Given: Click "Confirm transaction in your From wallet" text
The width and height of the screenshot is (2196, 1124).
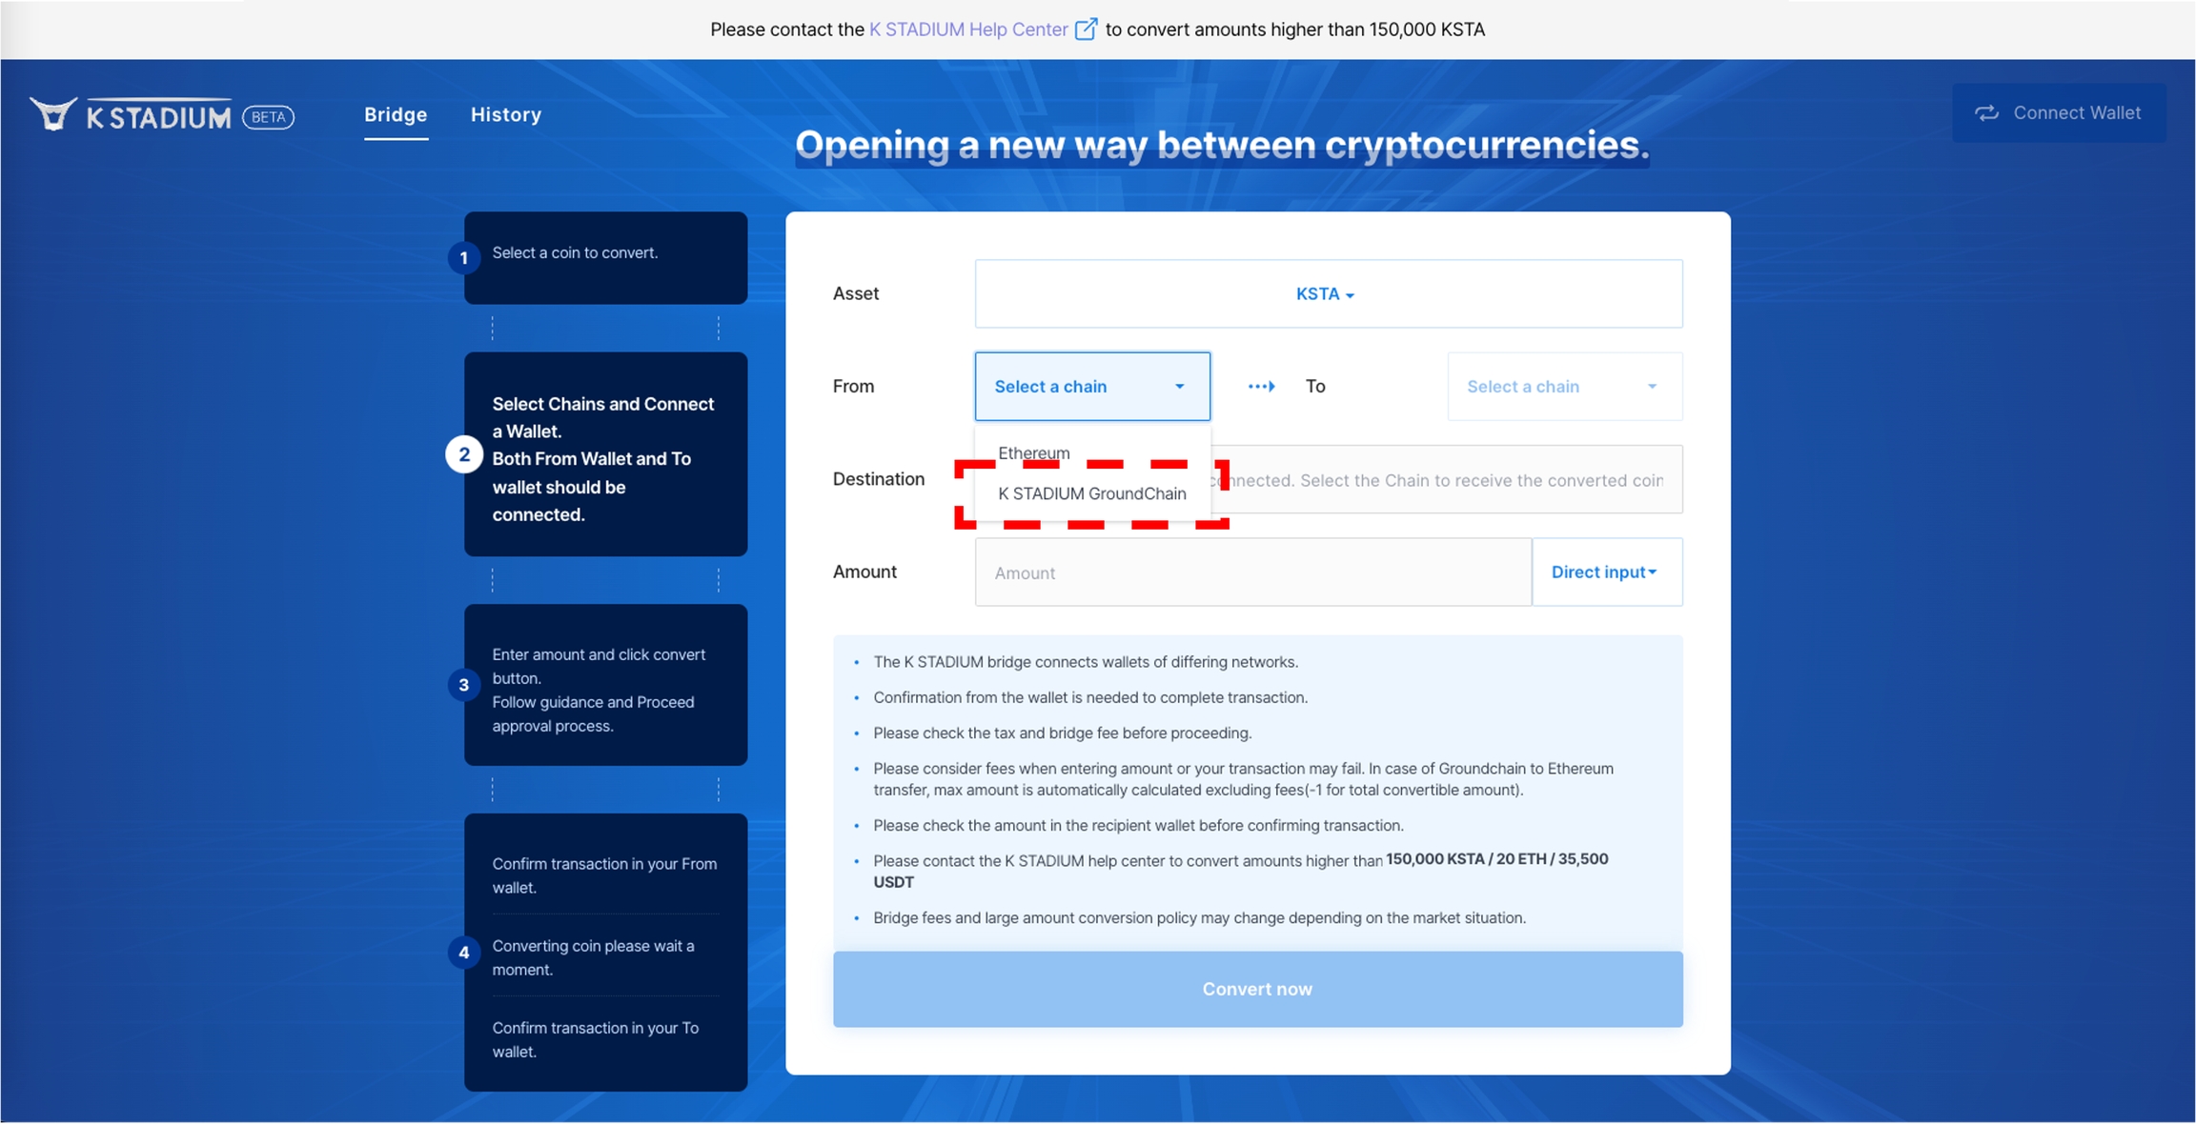Looking at the screenshot, I should click(604, 874).
